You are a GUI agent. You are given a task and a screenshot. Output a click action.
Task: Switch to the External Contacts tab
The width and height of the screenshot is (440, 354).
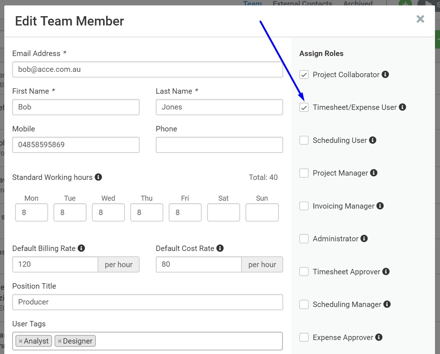tap(302, 3)
